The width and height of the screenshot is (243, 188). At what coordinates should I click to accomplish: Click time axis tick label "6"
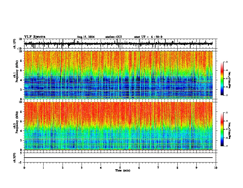(x=139, y=168)
